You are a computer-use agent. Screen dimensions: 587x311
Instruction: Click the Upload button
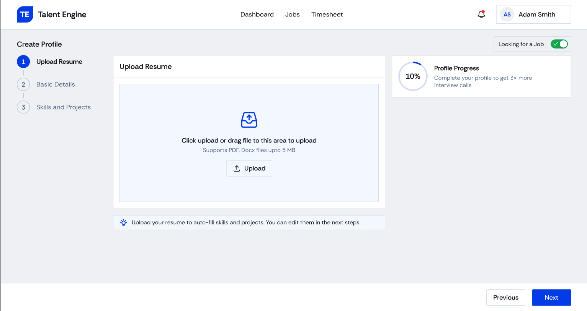coord(249,168)
